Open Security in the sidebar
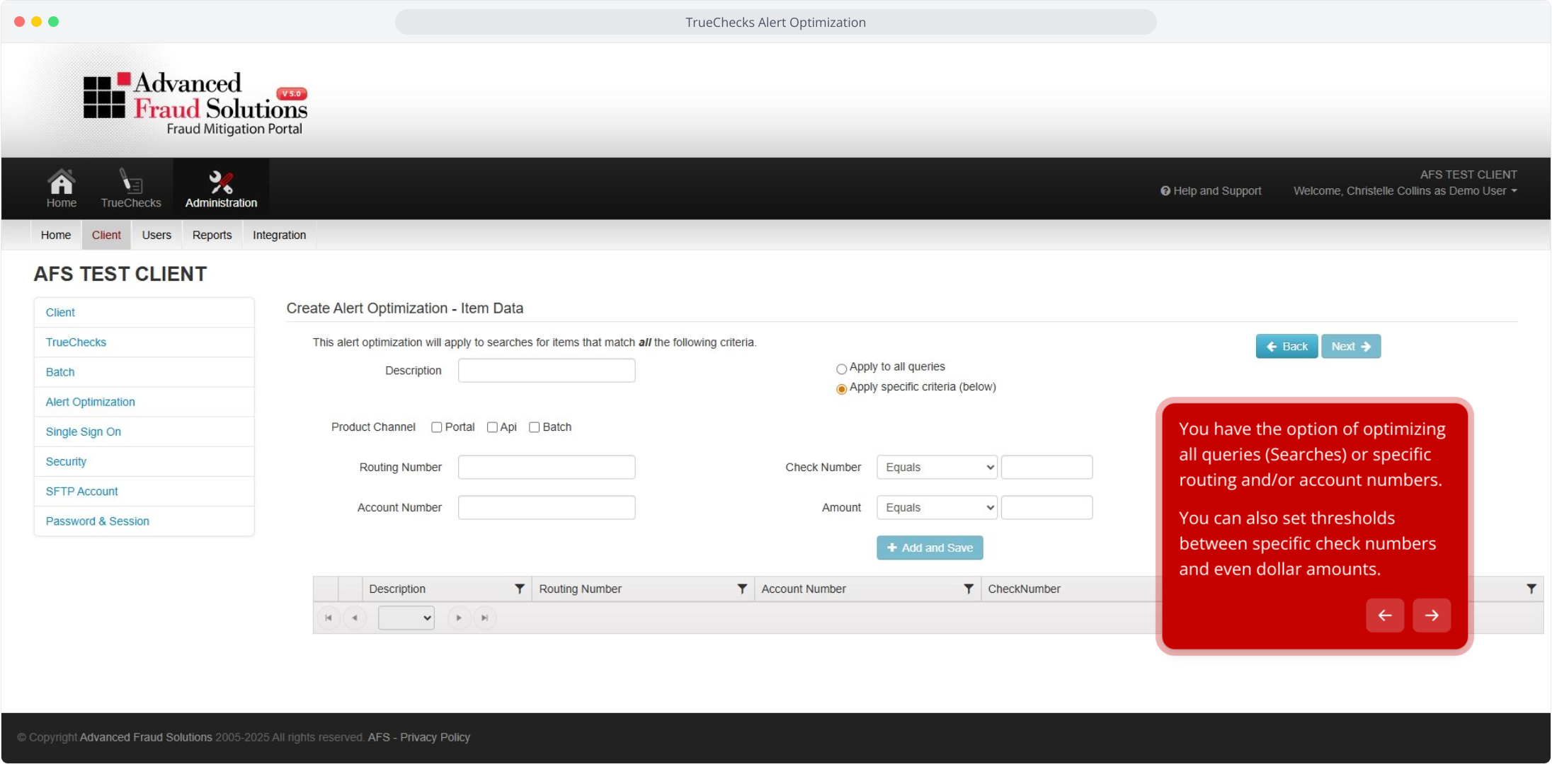Screen dimensions: 1552x764 [x=144, y=461]
